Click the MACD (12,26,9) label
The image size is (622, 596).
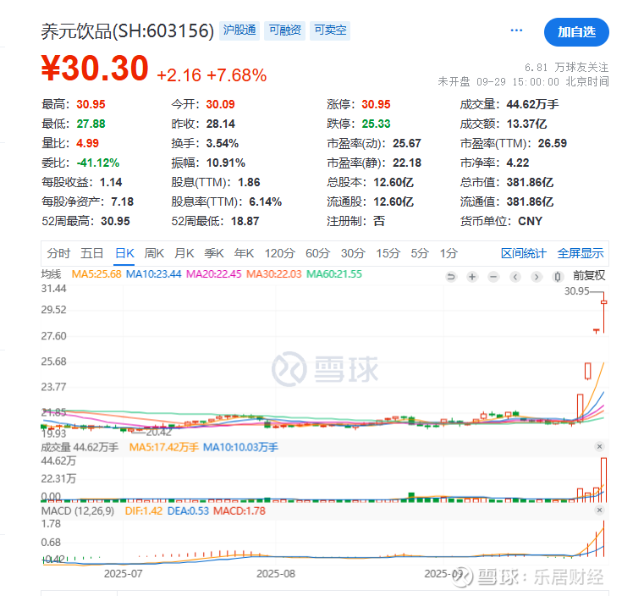[77, 510]
